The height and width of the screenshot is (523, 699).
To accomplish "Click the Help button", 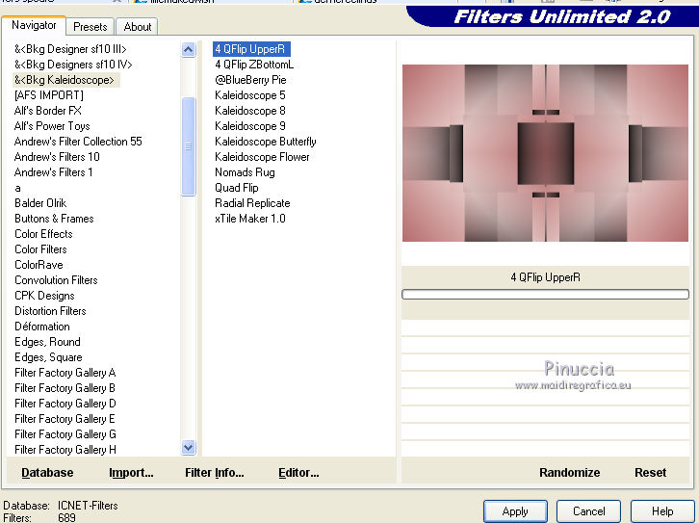I will pos(662,511).
